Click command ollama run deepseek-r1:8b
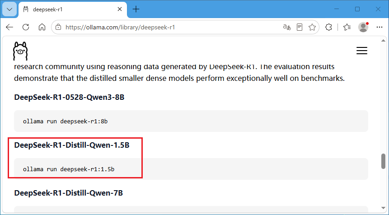 click(x=65, y=121)
